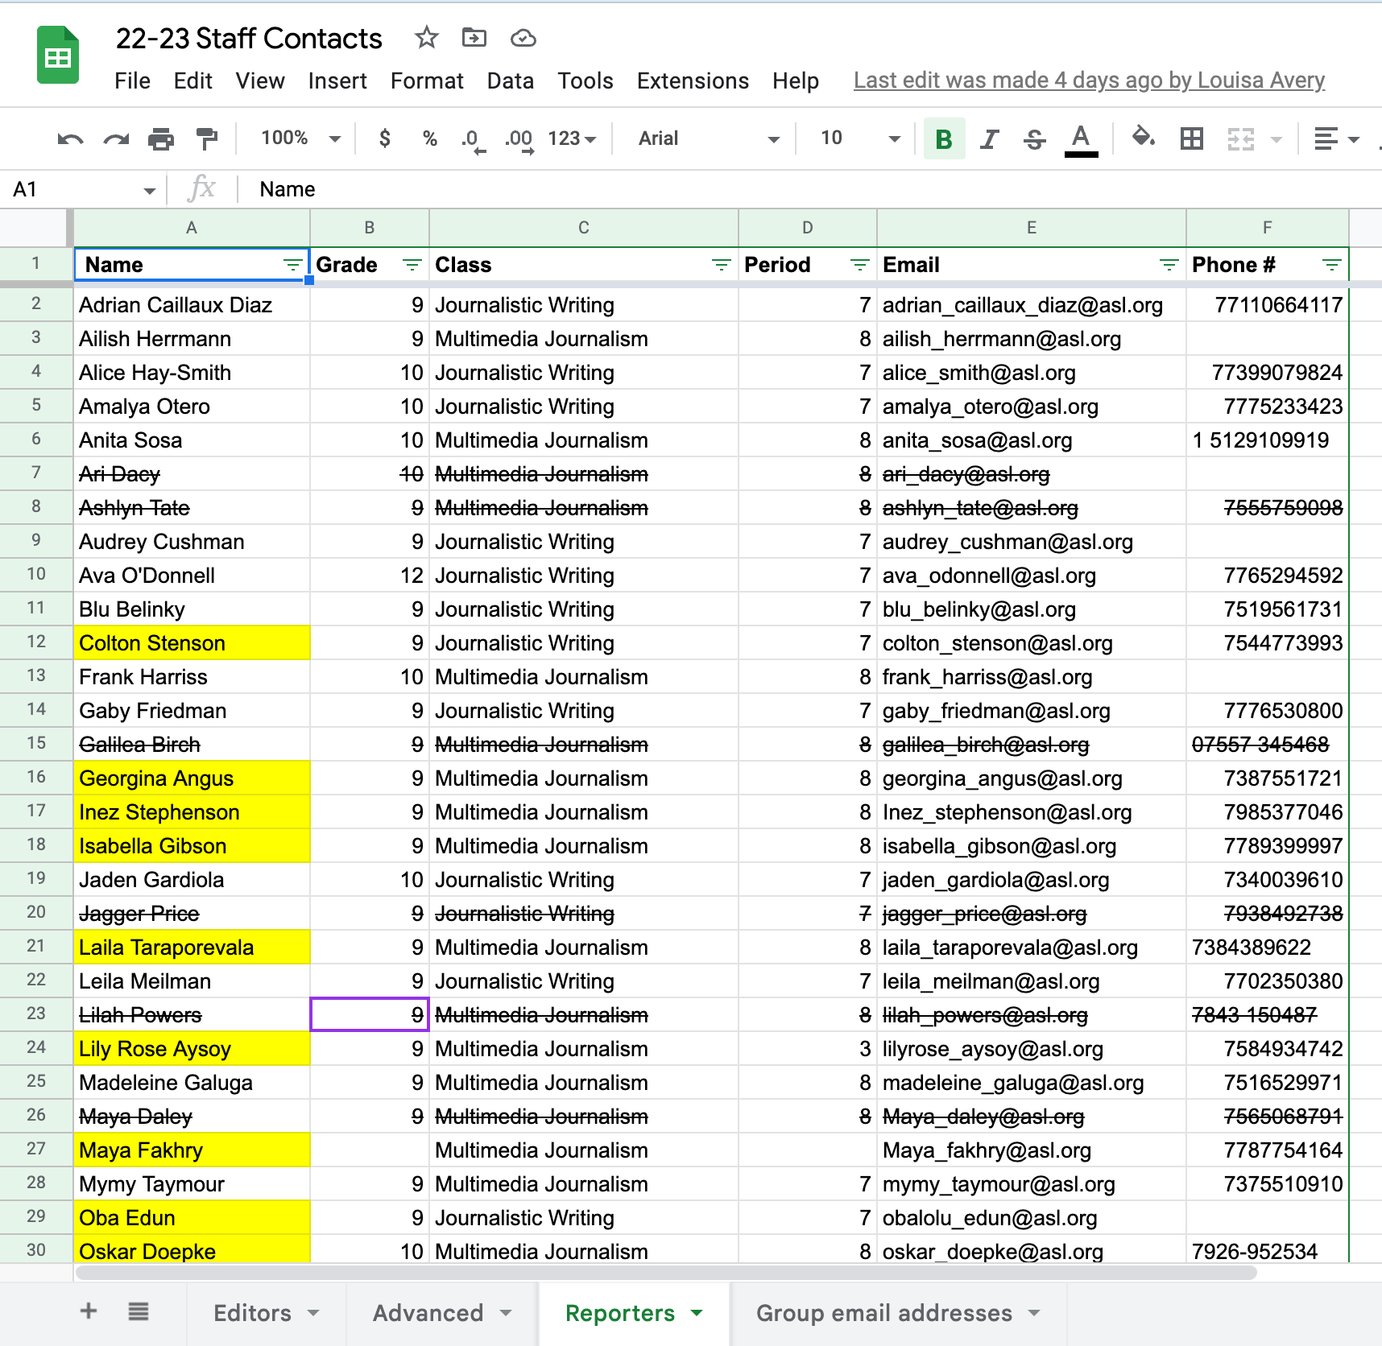The width and height of the screenshot is (1382, 1346).
Task: Expand the 100% zoom dropdown
Action: tap(300, 138)
